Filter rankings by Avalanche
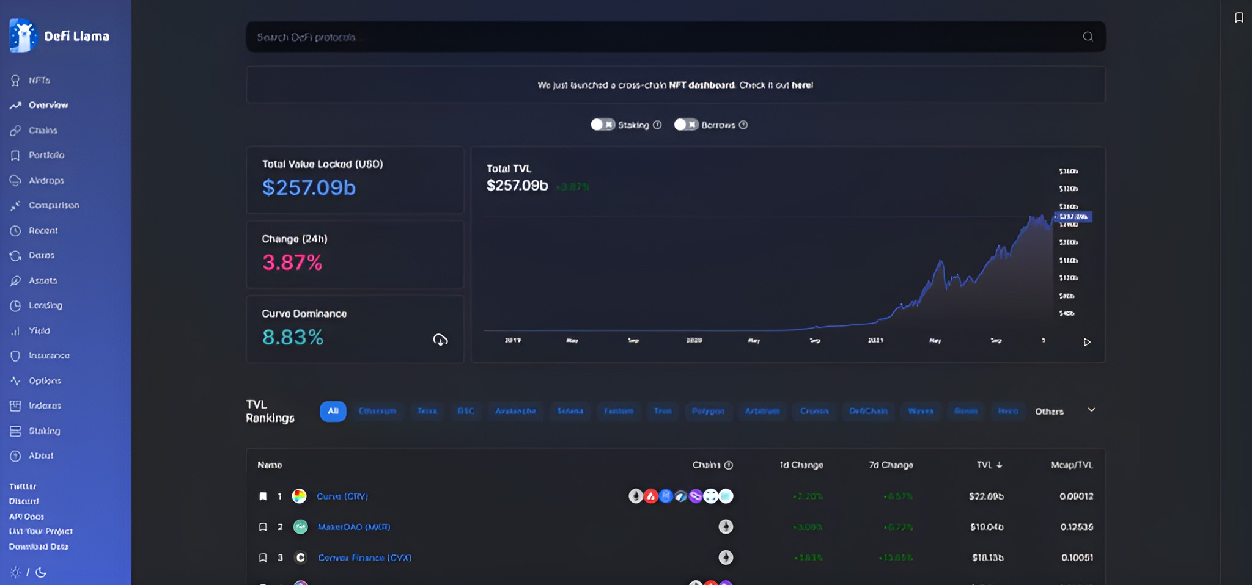 tap(515, 411)
